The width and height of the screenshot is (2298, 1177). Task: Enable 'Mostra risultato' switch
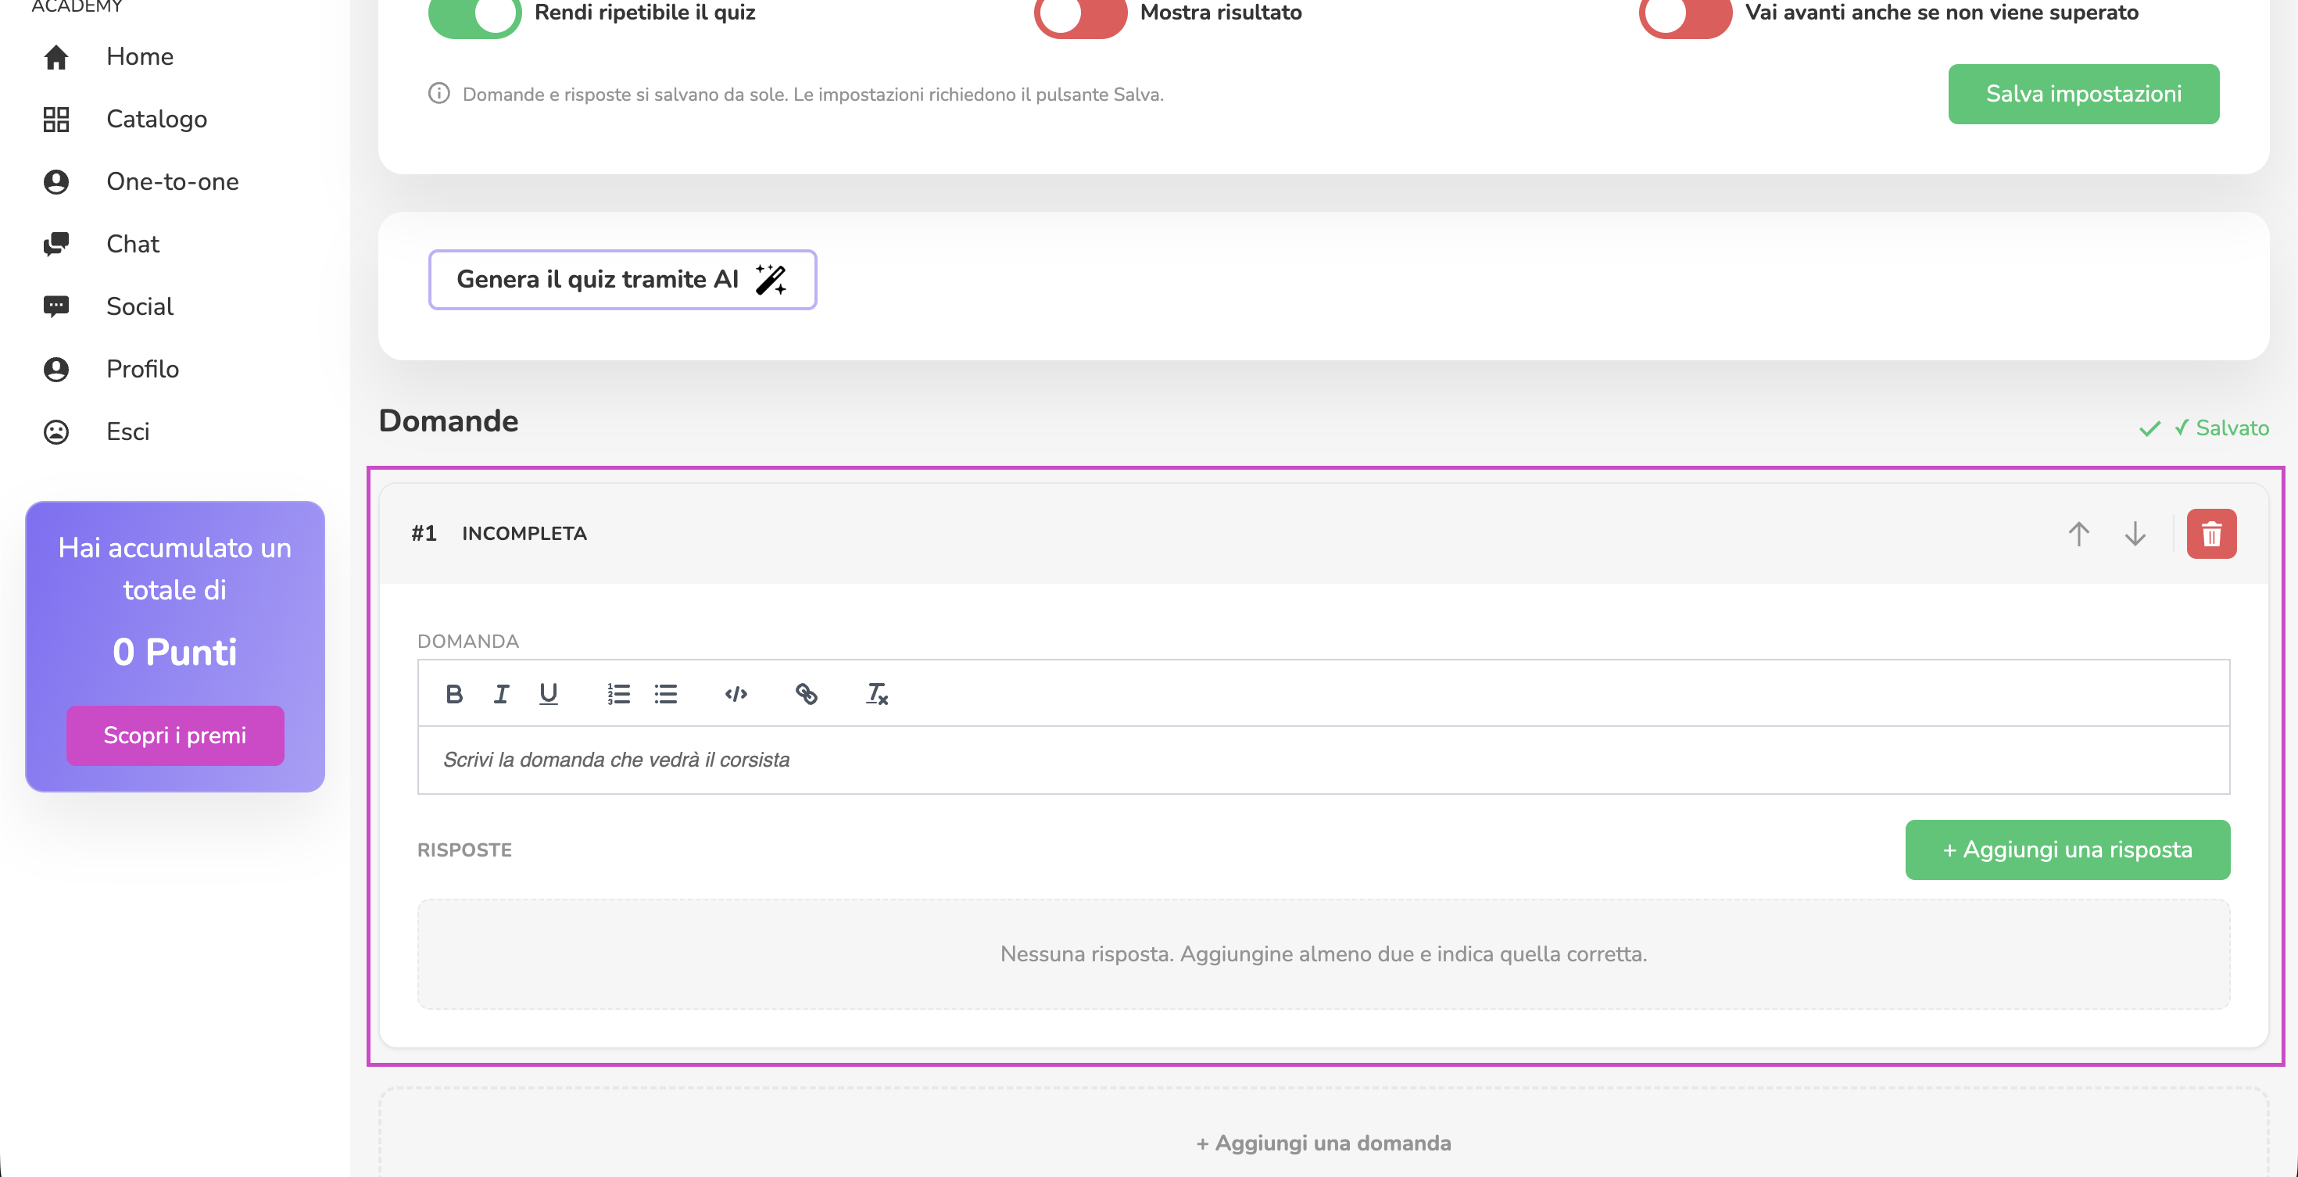(x=1080, y=14)
